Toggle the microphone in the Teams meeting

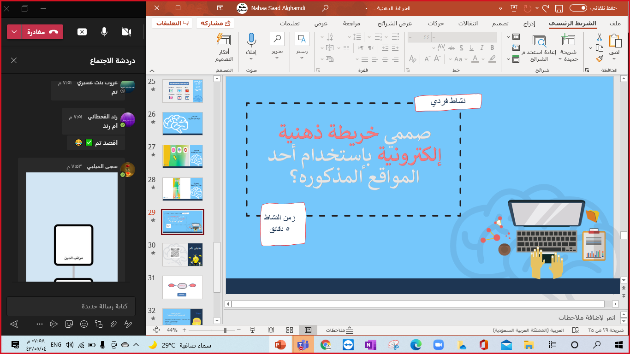tap(104, 32)
